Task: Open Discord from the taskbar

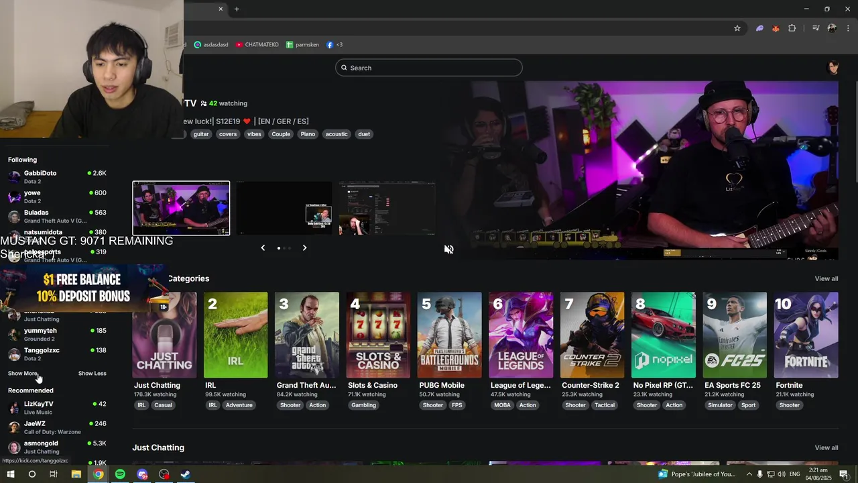Action: [142, 474]
